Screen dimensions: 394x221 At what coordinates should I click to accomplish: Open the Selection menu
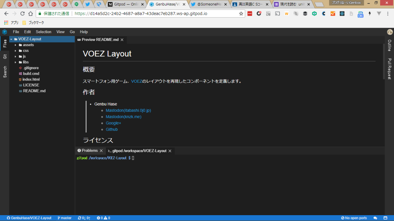pos(43,32)
